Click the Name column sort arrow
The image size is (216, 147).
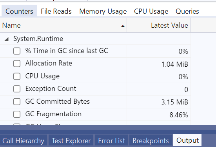pyautogui.click(x=123, y=26)
